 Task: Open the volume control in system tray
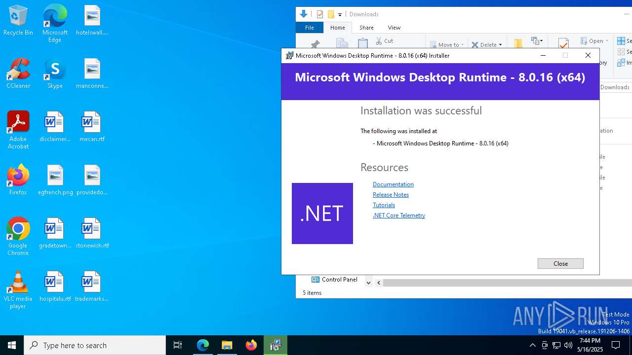(568, 345)
